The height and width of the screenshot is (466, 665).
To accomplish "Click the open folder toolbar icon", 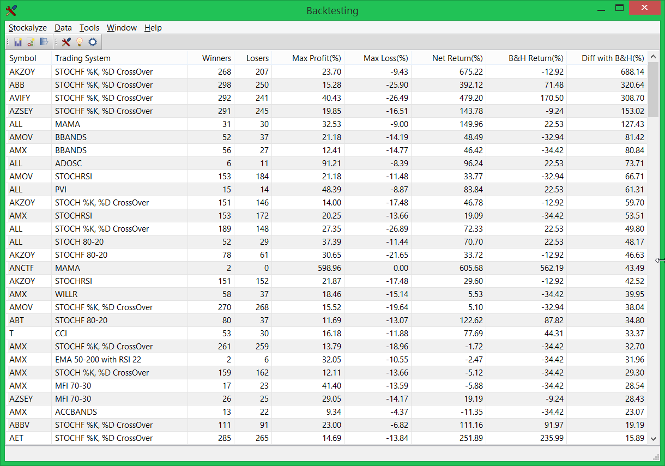I will pos(44,42).
